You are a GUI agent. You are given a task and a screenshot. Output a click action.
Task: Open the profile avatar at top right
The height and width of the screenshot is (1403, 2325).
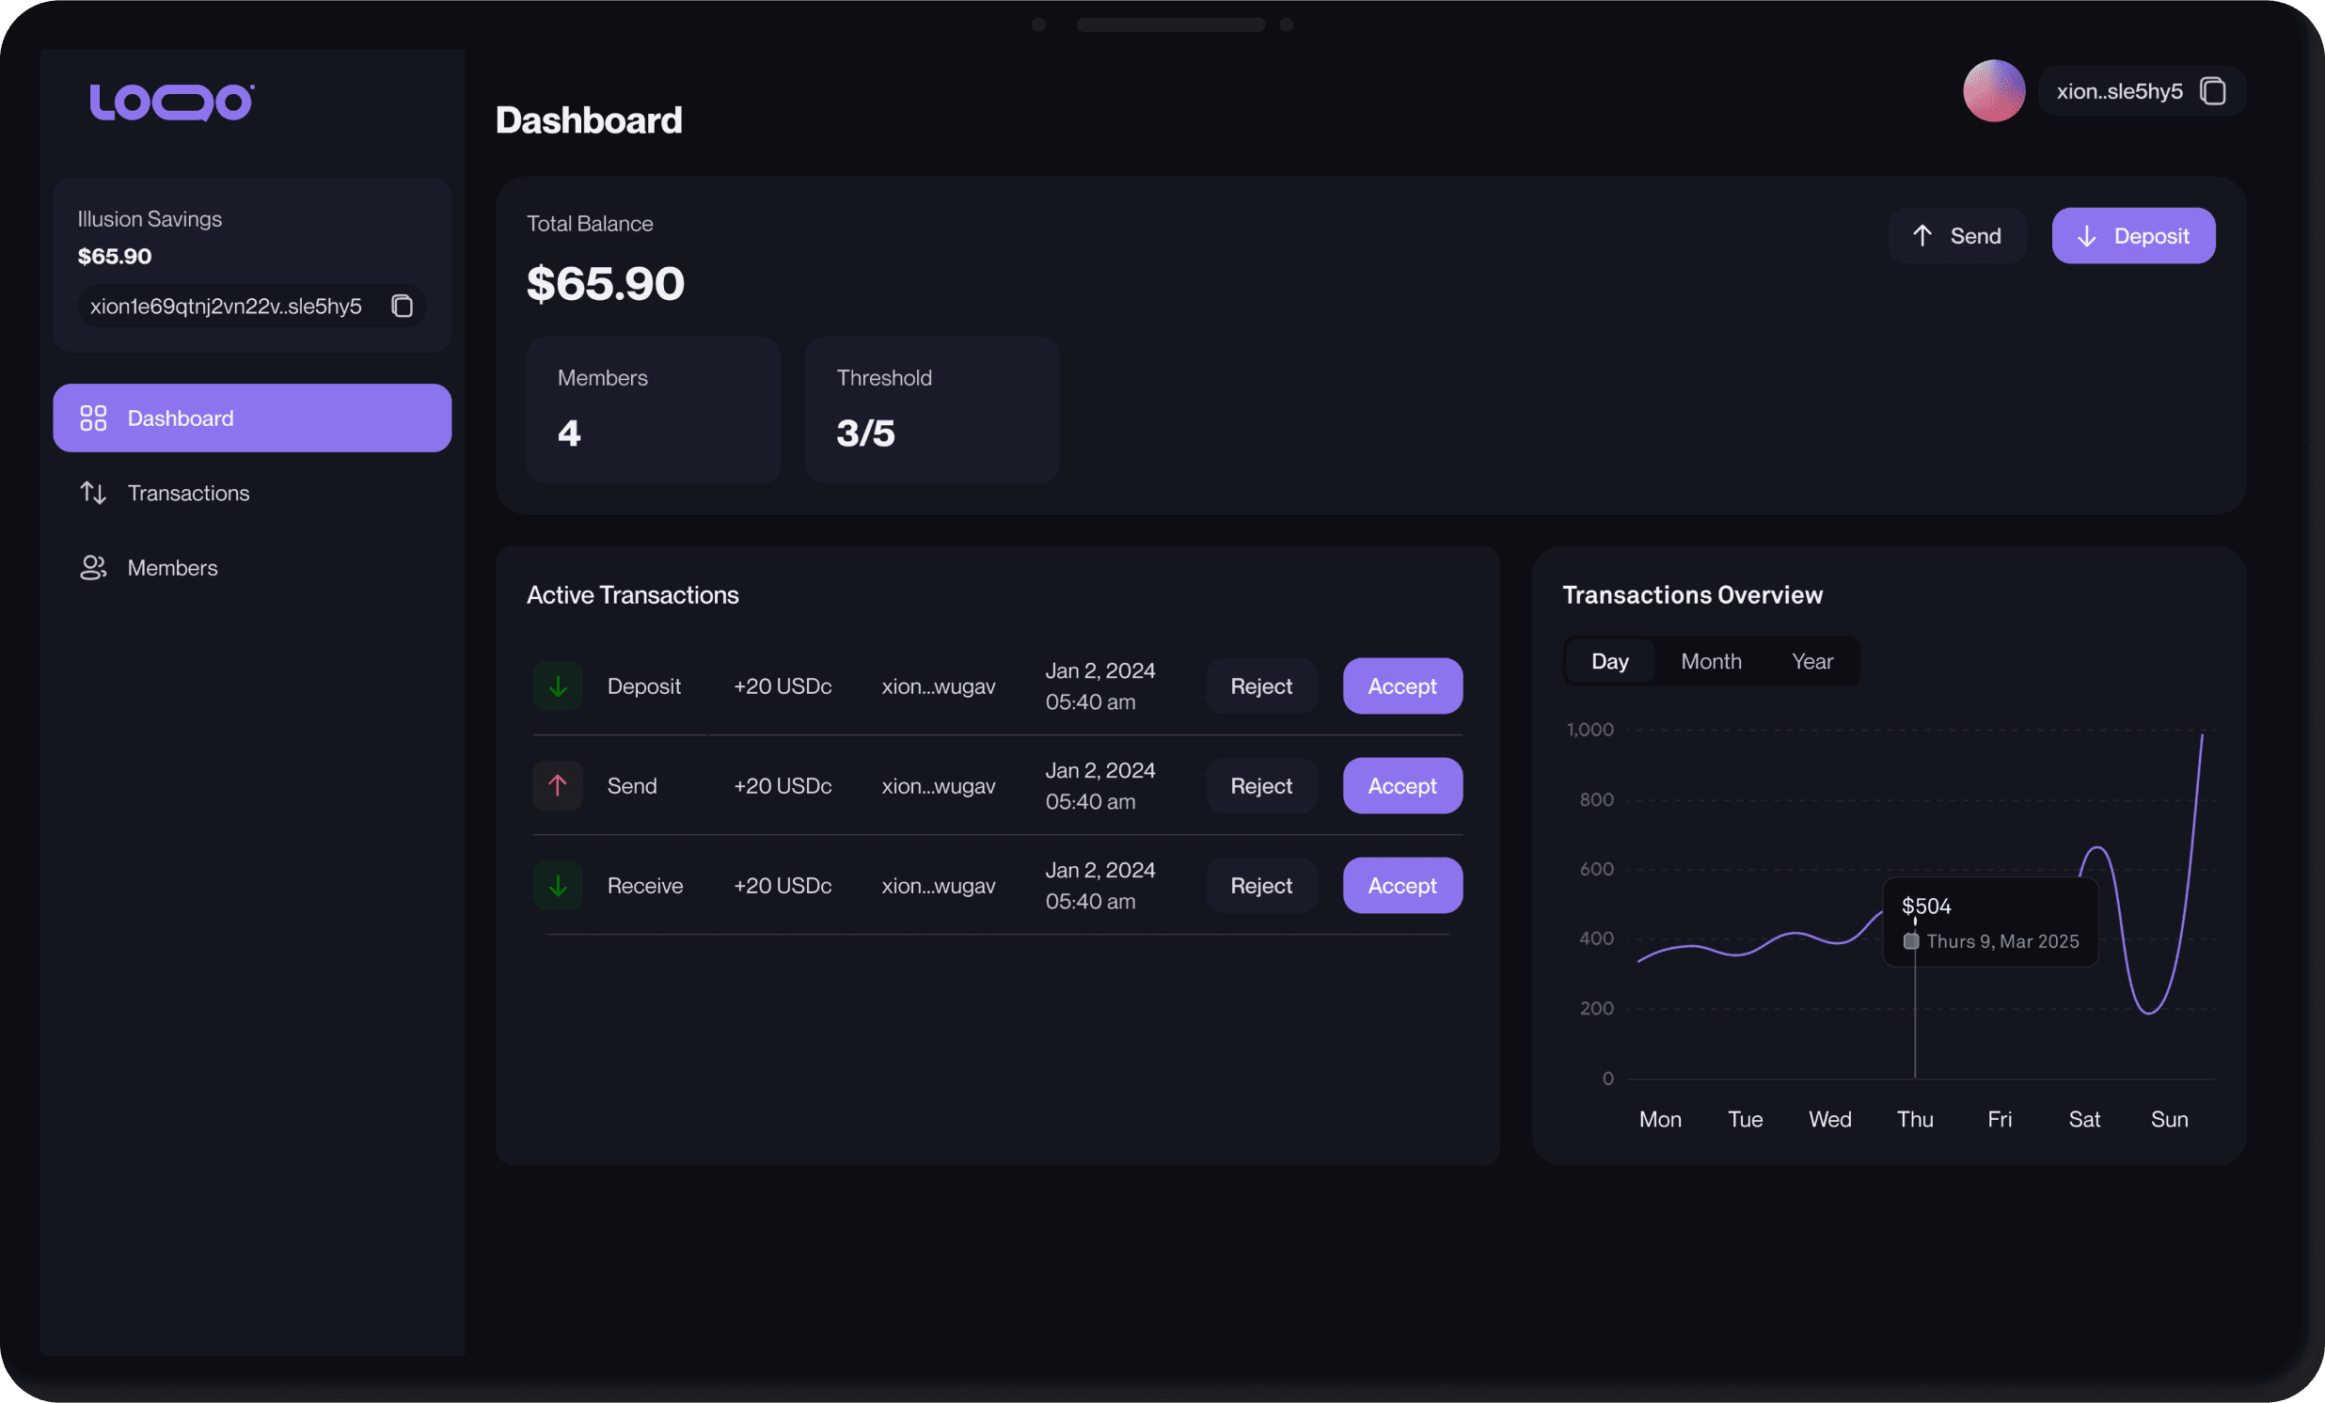pos(1993,90)
